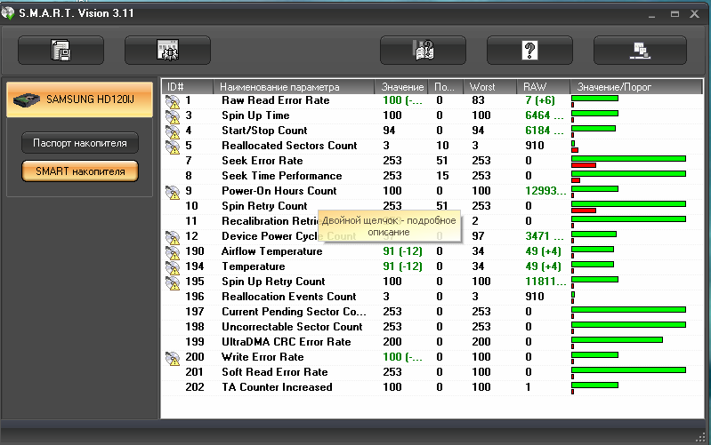711x445 pixels.
Task: Click the chip/bug diagnostics toolbar button
Action: pyautogui.click(x=167, y=51)
